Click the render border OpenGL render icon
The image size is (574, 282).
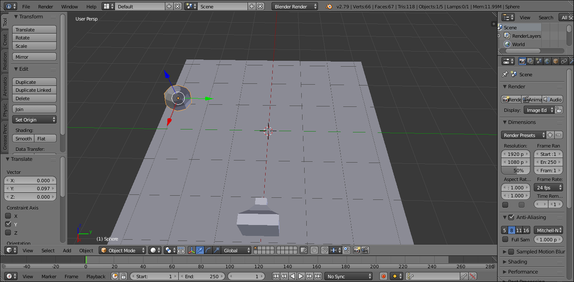point(357,250)
